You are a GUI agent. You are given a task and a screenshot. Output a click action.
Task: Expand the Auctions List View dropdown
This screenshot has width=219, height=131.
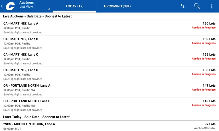(x=34, y=5)
